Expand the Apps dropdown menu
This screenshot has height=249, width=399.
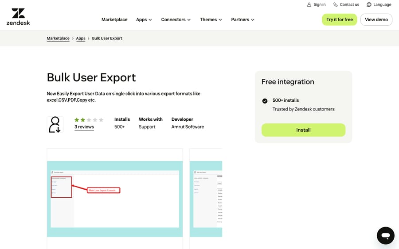144,19
